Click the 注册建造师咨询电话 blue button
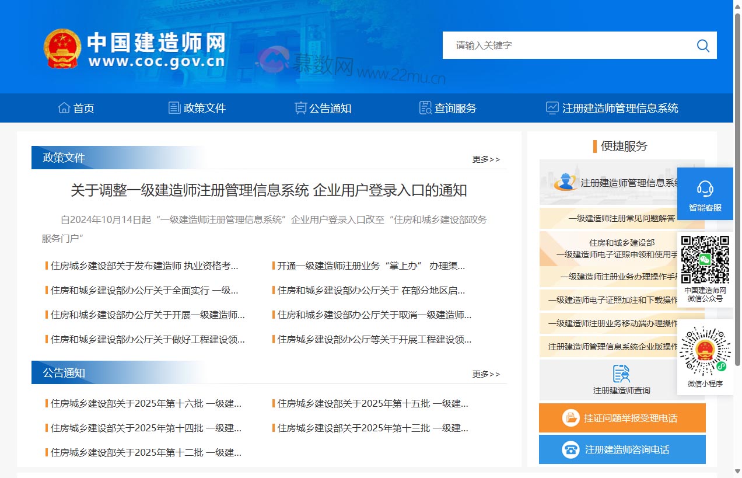 click(x=622, y=449)
